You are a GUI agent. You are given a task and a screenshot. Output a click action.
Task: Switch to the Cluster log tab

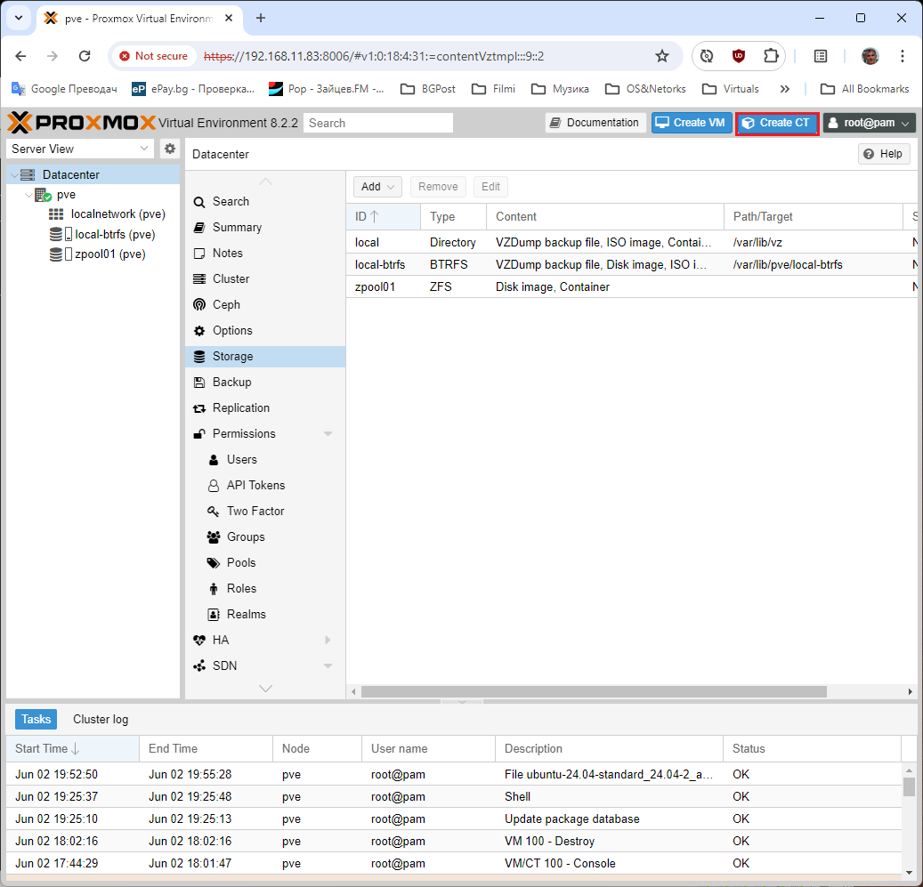coord(101,720)
